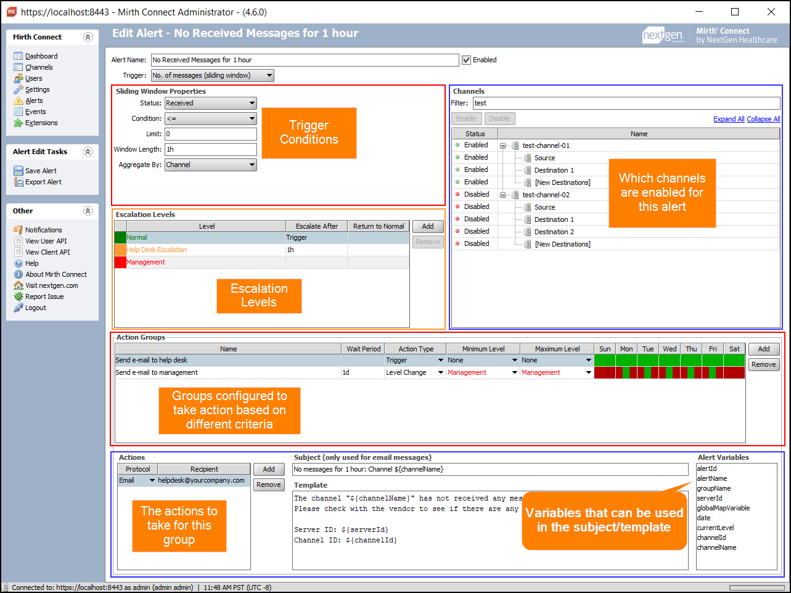Screen dimensions: 791x593
Task: Toggle Wednesday cell for Send e-mail to help desk
Action: pyautogui.click(x=670, y=360)
